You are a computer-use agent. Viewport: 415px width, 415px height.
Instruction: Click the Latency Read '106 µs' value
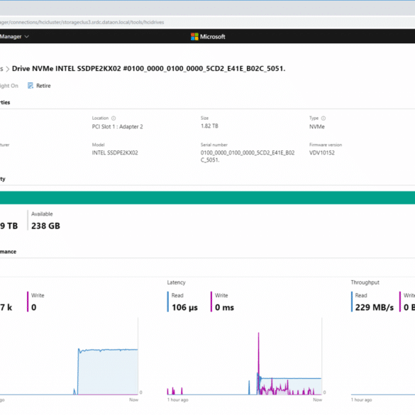click(x=184, y=307)
